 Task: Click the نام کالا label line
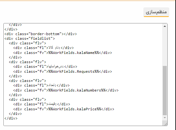point(43,48)
